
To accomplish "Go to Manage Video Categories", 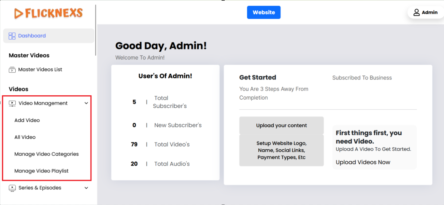I will [47, 154].
